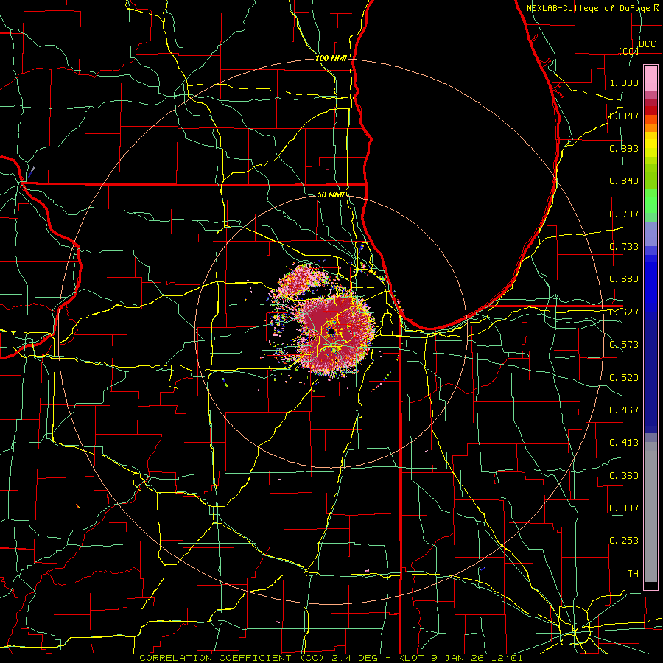Click the 0.627 scale value
This screenshot has width=663, height=663.
pos(624,312)
